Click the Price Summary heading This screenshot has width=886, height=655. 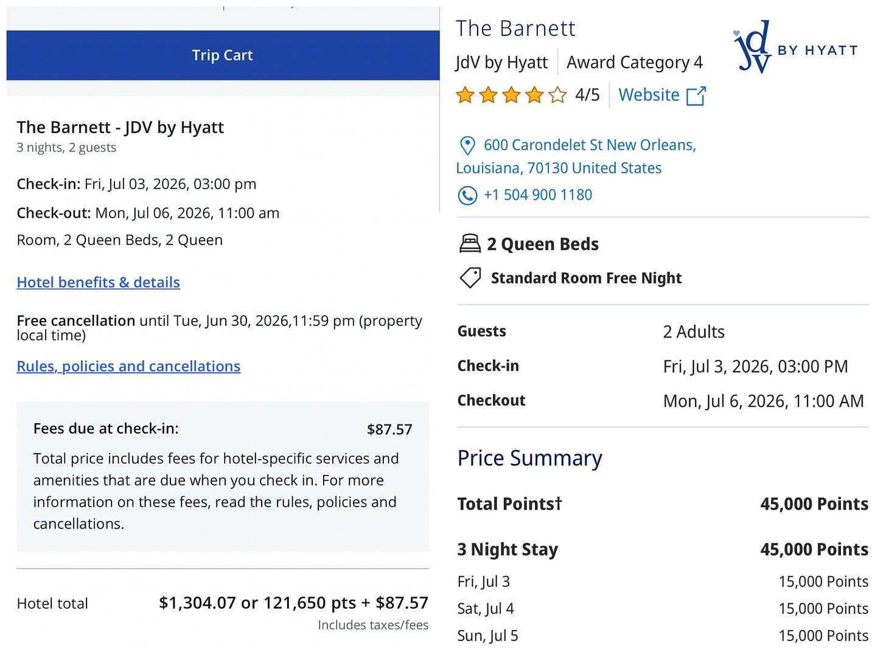tap(529, 458)
